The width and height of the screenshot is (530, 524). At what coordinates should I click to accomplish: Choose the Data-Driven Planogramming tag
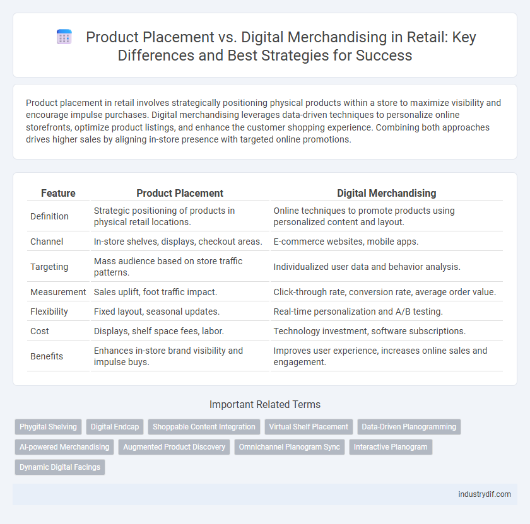click(409, 427)
